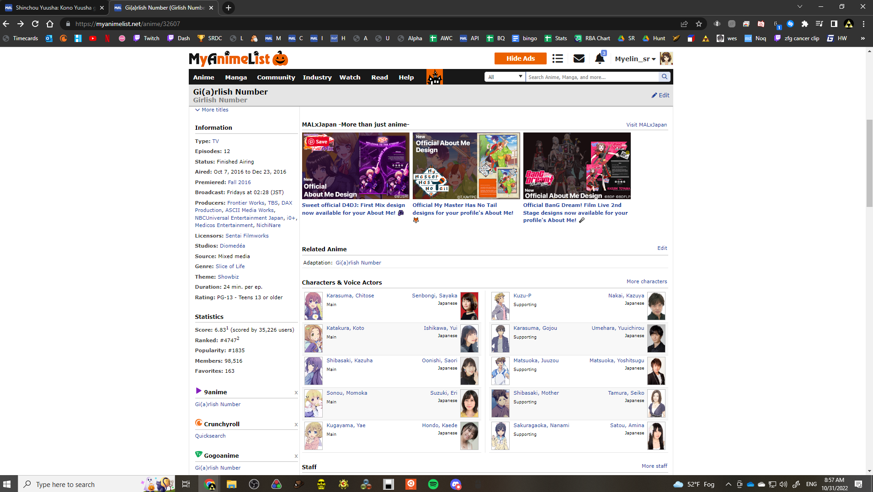Open the Industry menu
This screenshot has height=492, width=873.
click(x=317, y=77)
